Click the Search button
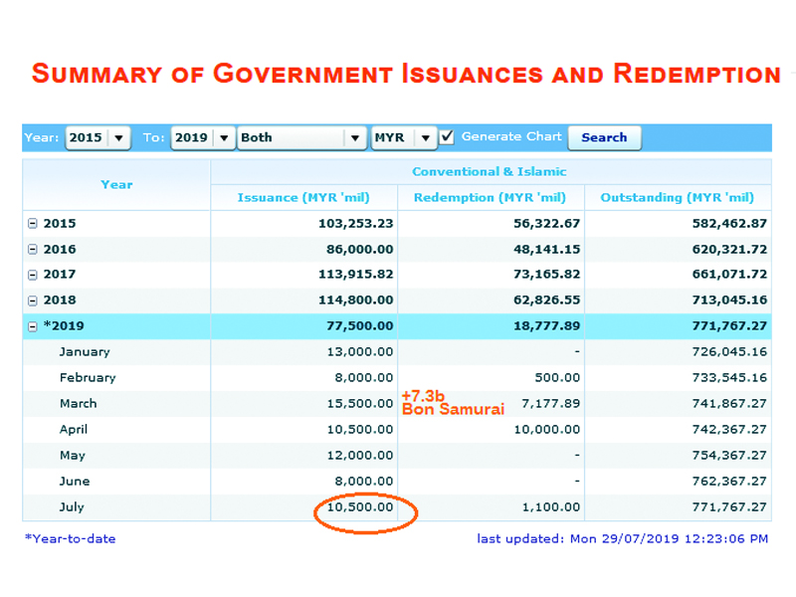The width and height of the screenshot is (796, 597). point(604,137)
